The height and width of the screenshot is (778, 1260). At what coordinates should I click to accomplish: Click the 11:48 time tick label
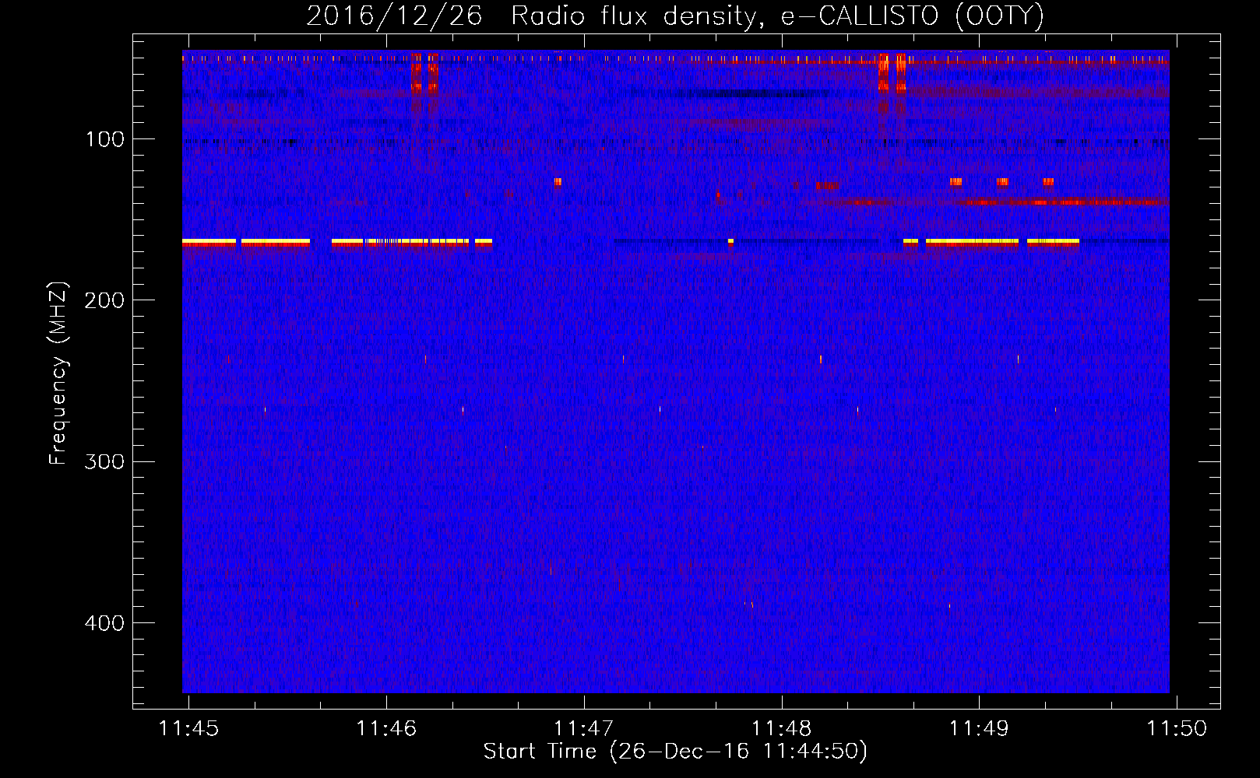781,728
